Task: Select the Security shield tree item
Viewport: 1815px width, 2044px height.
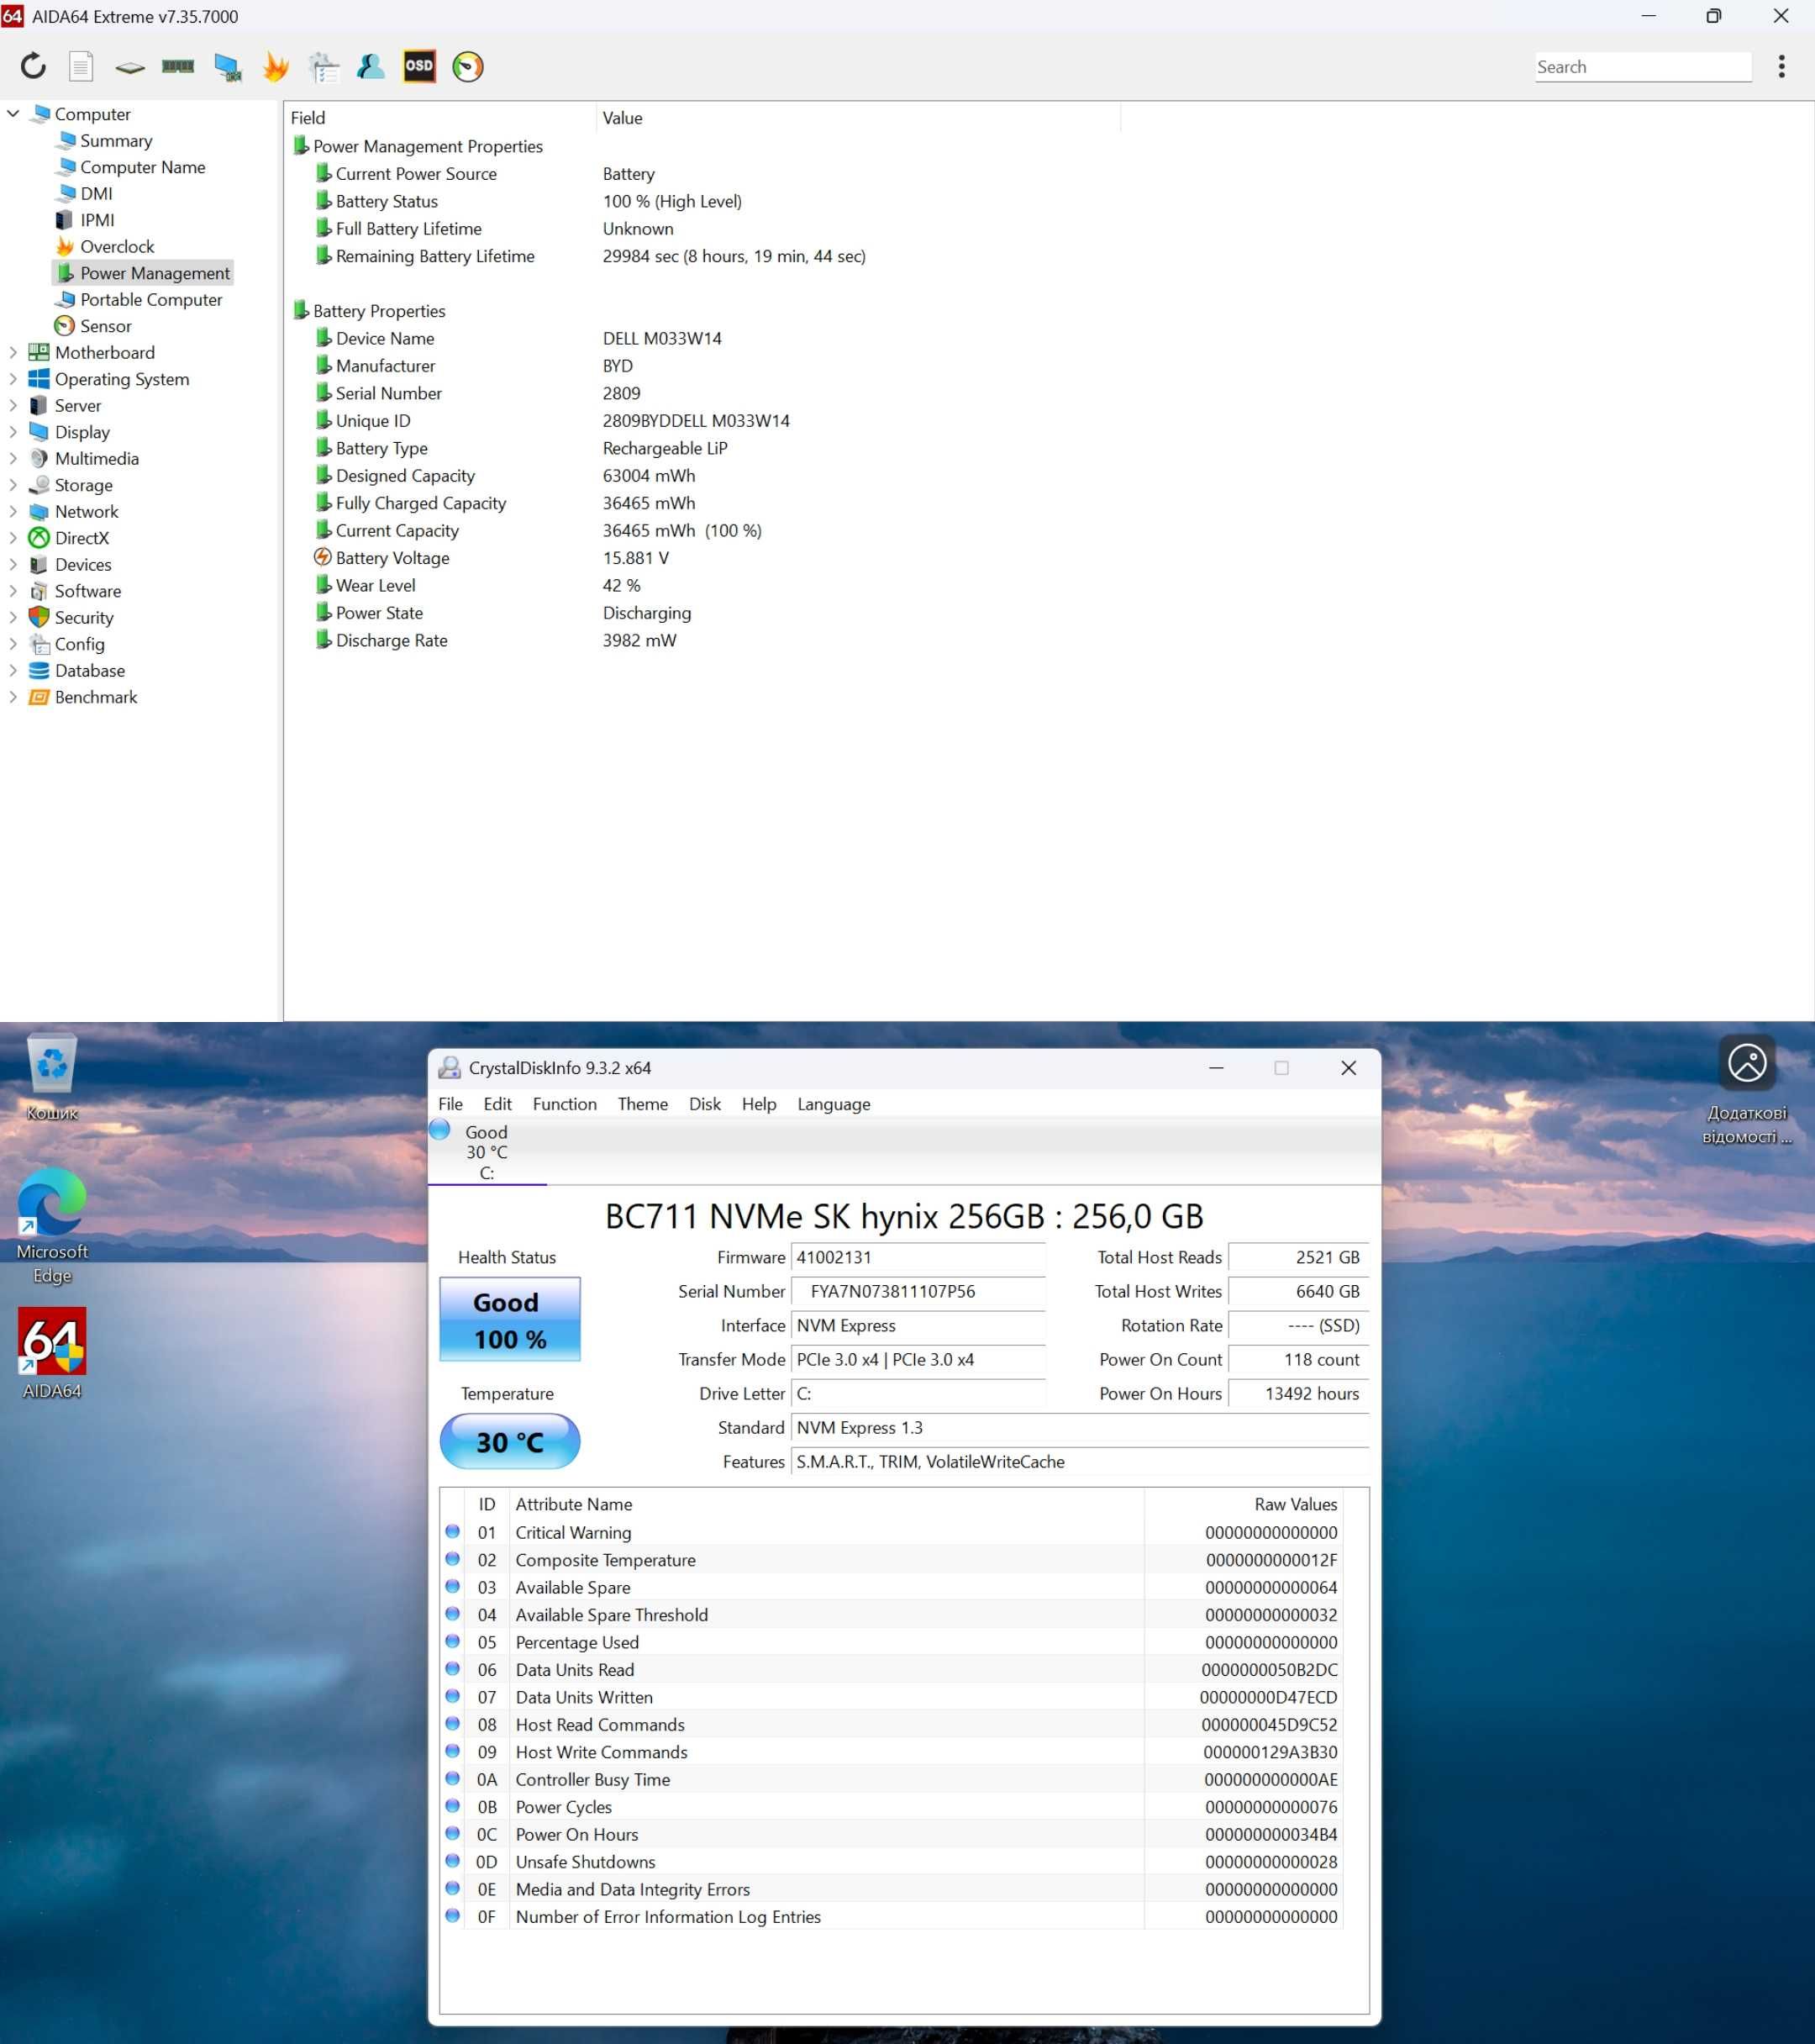Action: coord(71,618)
